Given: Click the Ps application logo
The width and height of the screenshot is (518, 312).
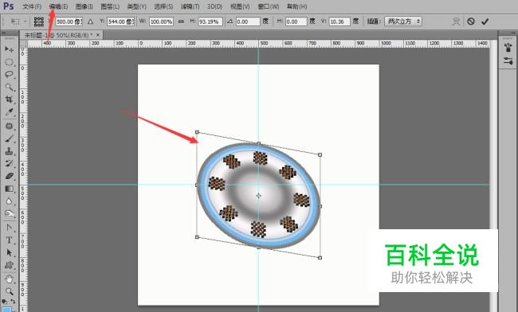Looking at the screenshot, I should click(x=8, y=6).
